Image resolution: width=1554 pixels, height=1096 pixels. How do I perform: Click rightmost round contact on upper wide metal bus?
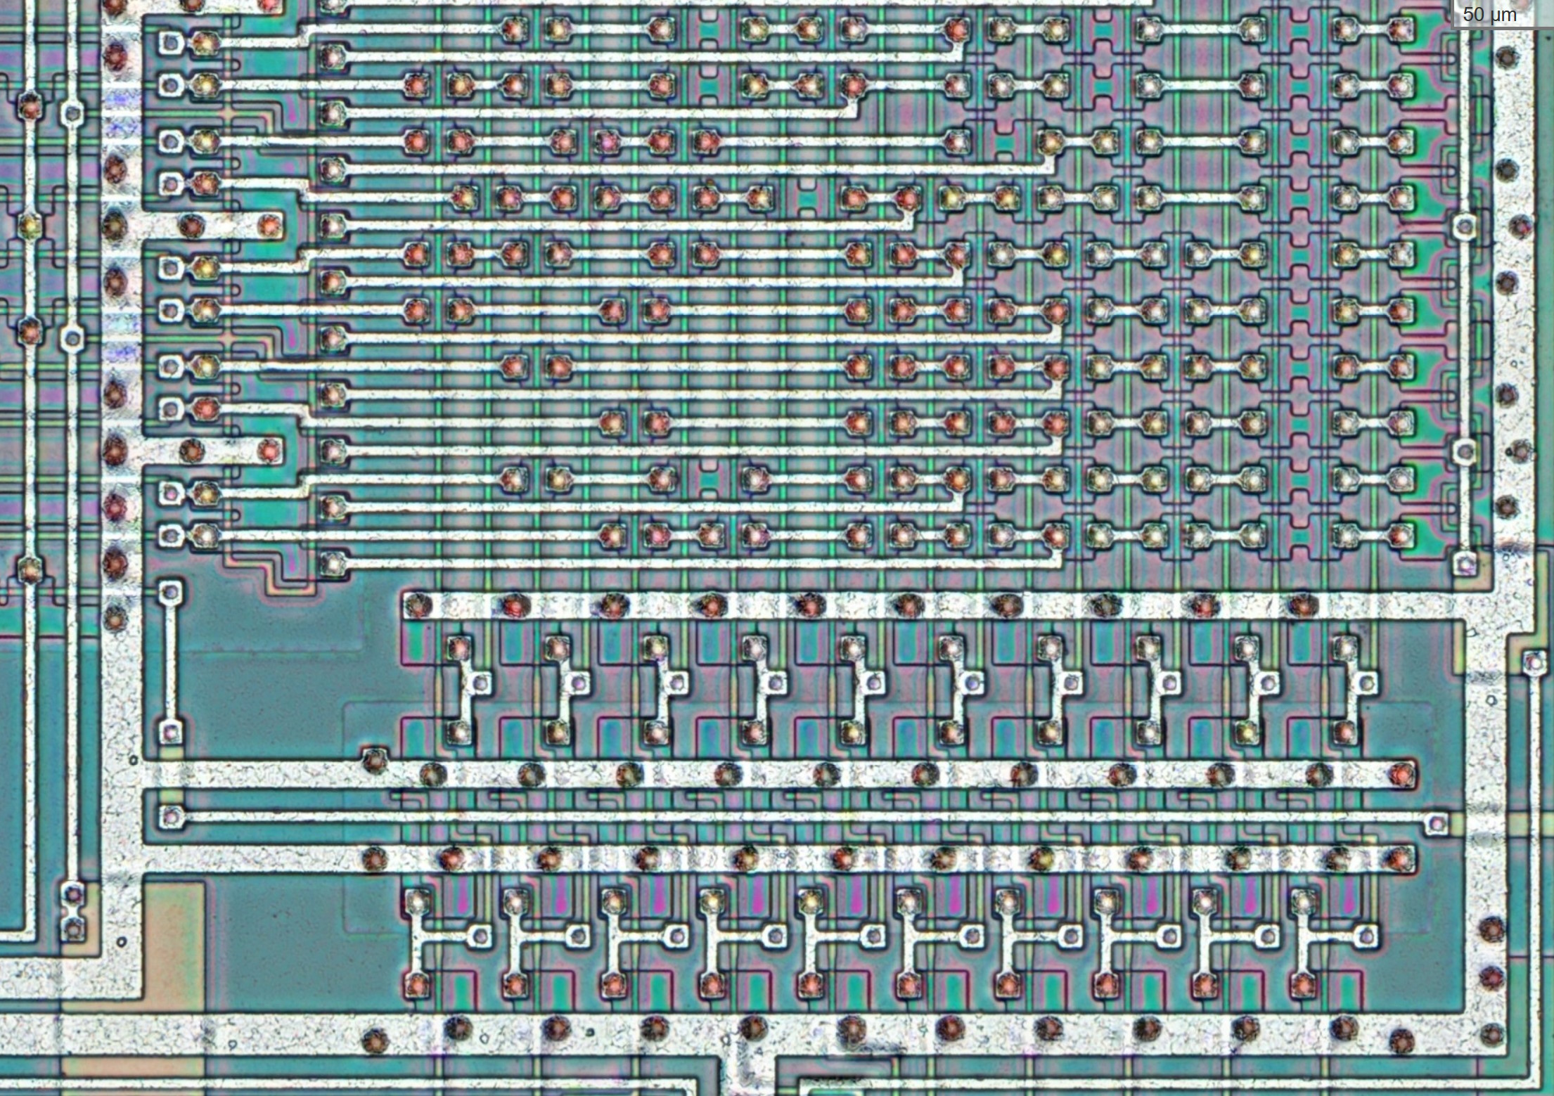pos(1303,605)
